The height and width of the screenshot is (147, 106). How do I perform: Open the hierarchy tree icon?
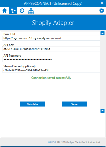[31, 11]
